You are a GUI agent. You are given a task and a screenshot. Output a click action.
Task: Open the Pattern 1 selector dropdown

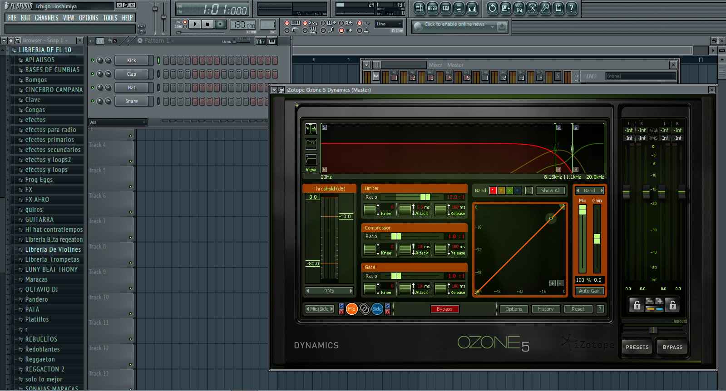(x=156, y=41)
